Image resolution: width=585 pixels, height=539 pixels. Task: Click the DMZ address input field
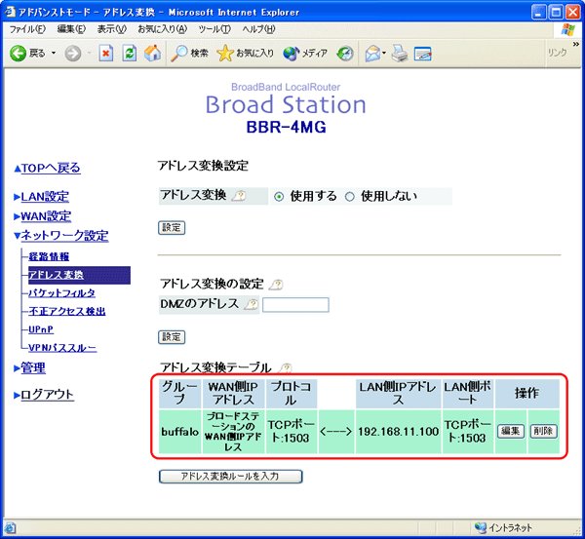click(295, 304)
